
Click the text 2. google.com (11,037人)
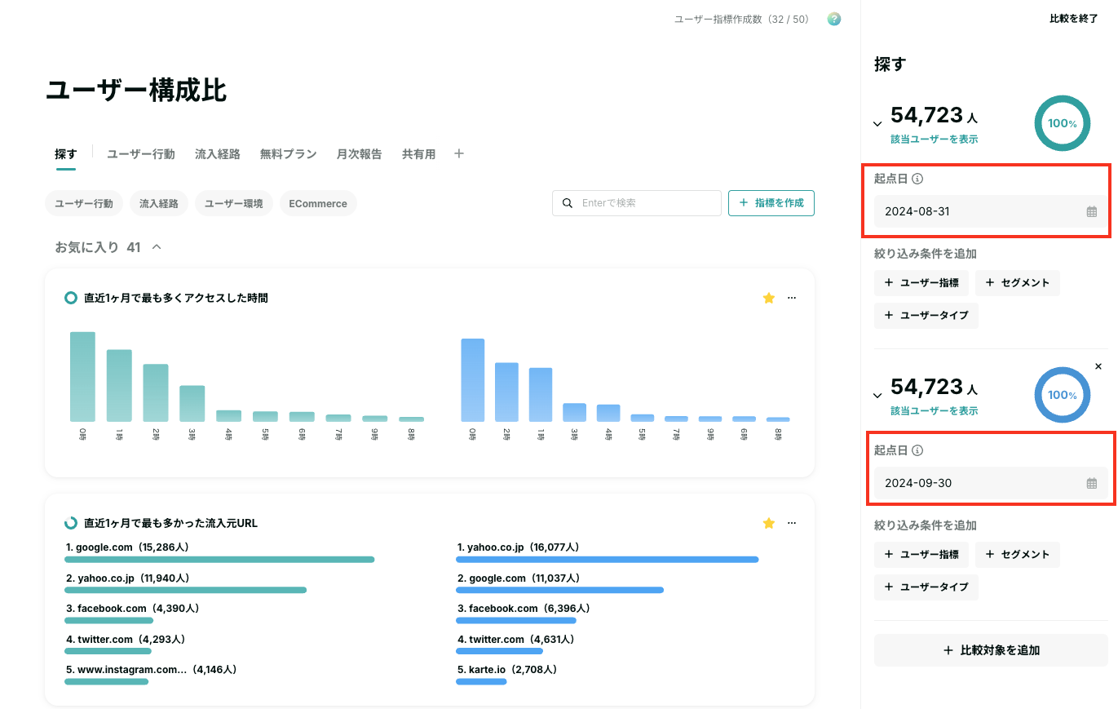click(x=519, y=578)
